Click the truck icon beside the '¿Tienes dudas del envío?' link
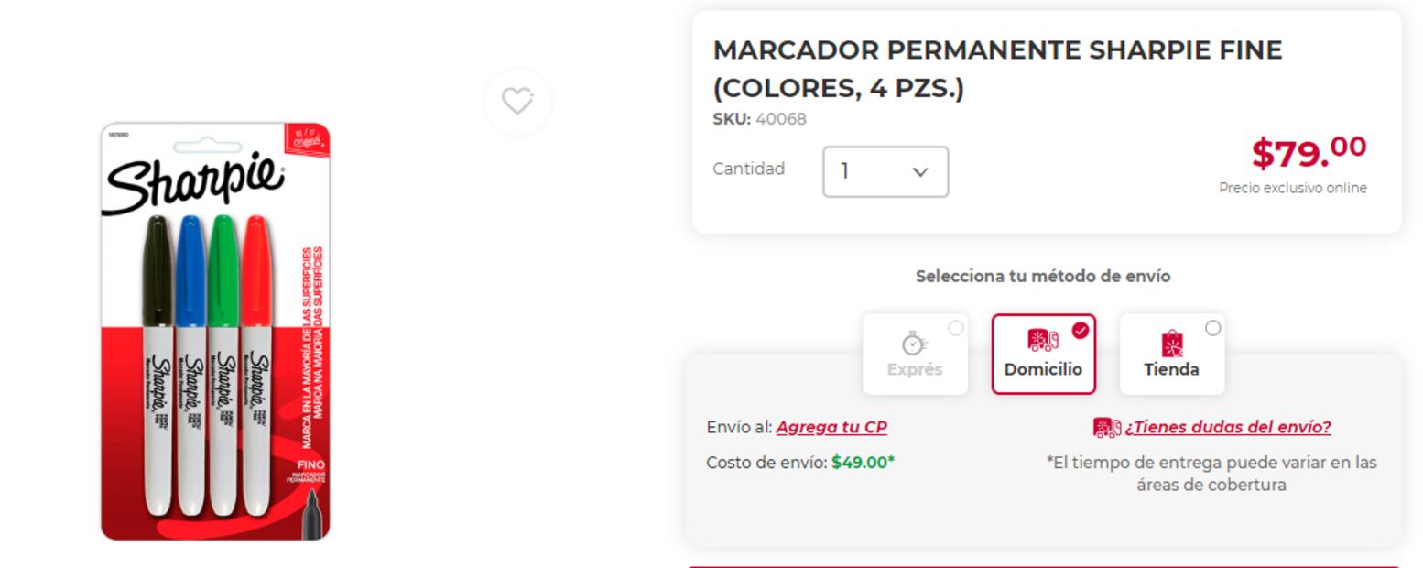1423x568 pixels. [x=1106, y=428]
